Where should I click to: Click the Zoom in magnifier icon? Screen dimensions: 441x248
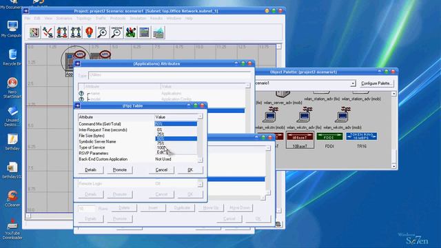pos(103,32)
